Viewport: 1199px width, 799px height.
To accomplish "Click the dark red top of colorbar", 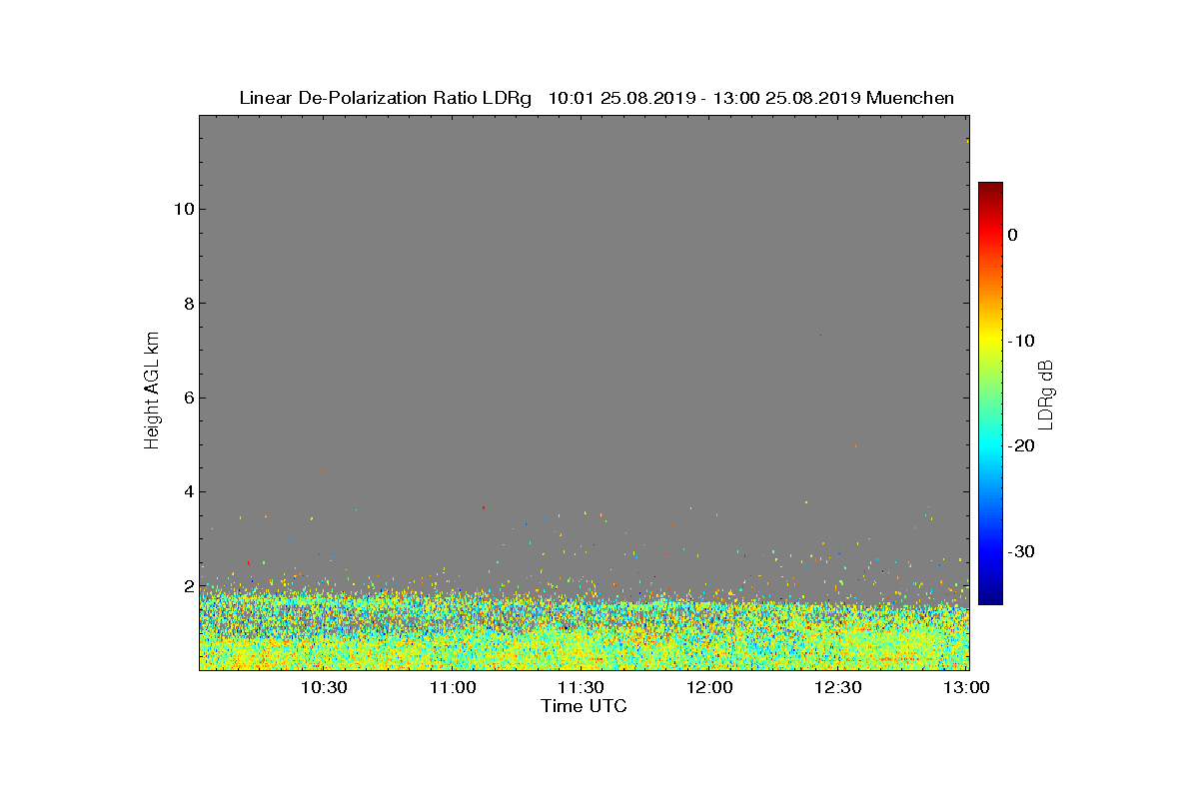I will pos(990,187).
